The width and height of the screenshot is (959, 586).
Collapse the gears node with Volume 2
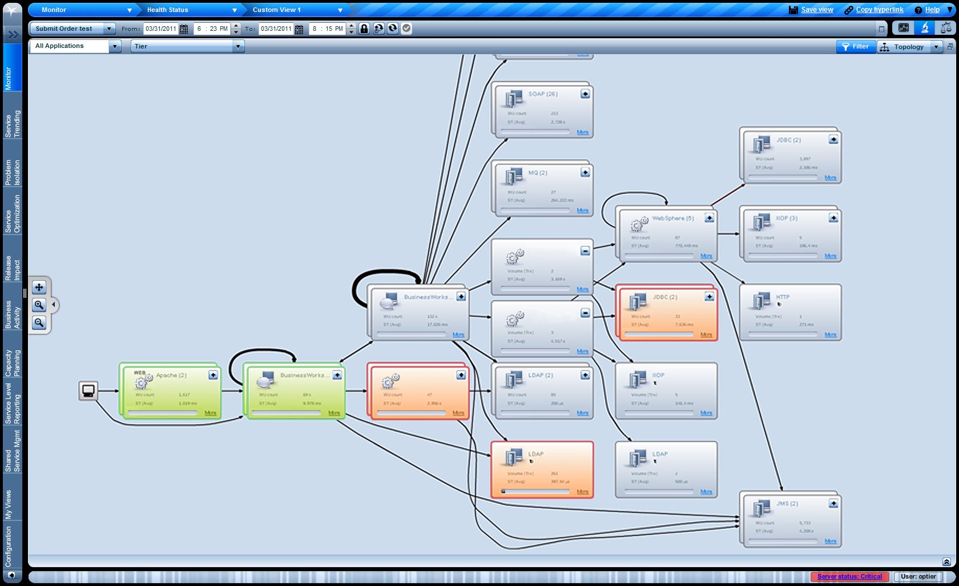tap(585, 251)
